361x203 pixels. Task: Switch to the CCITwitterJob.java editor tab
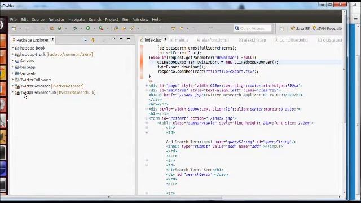(x=291, y=40)
